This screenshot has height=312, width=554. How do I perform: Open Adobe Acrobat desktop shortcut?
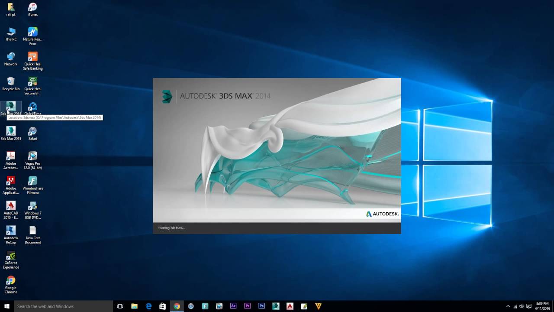tap(11, 160)
